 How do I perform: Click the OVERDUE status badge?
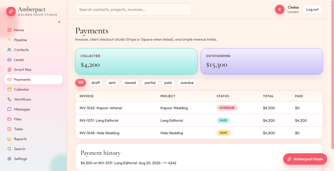tap(227, 108)
